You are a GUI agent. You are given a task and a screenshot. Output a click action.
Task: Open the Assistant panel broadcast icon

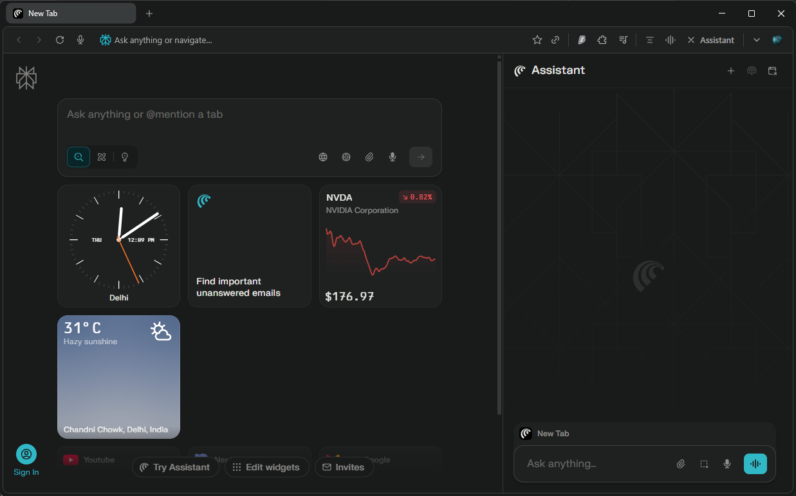coord(752,71)
